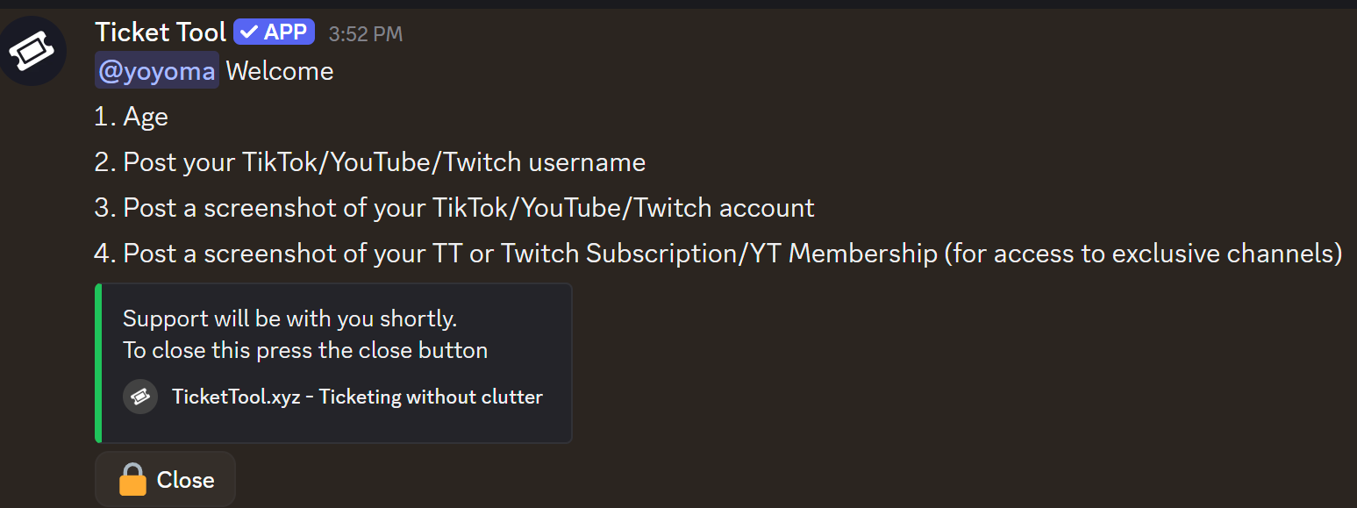This screenshot has width=1357, height=508.
Task: Open the @yoyoma mention
Action: click(156, 71)
